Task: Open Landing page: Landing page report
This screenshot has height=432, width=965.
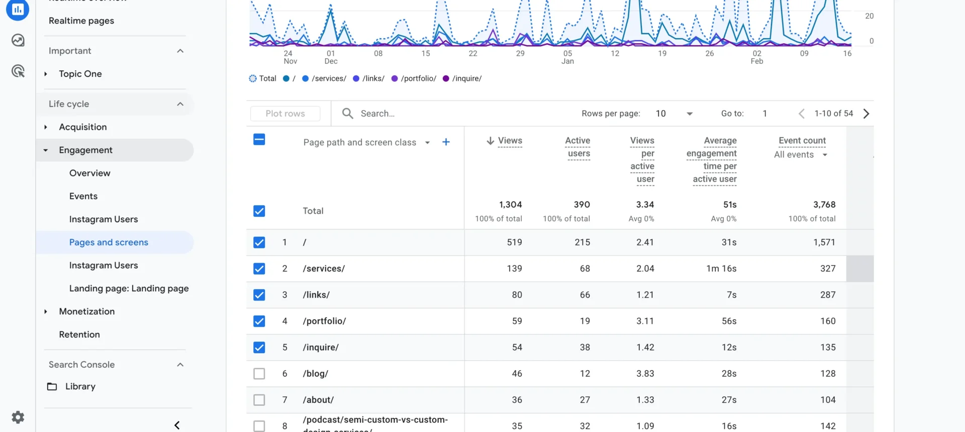Action: tap(129, 289)
